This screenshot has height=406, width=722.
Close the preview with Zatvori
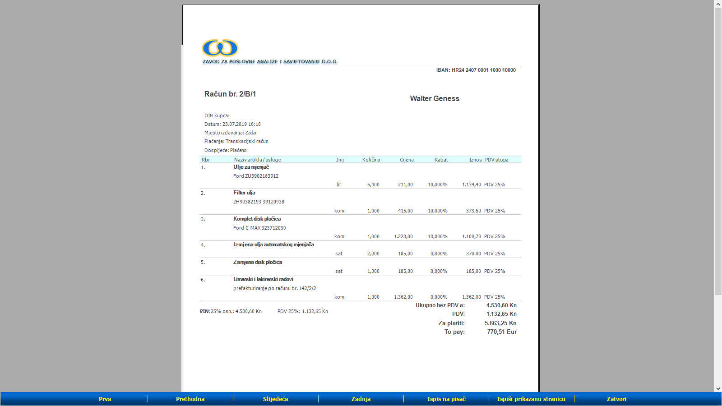616,399
